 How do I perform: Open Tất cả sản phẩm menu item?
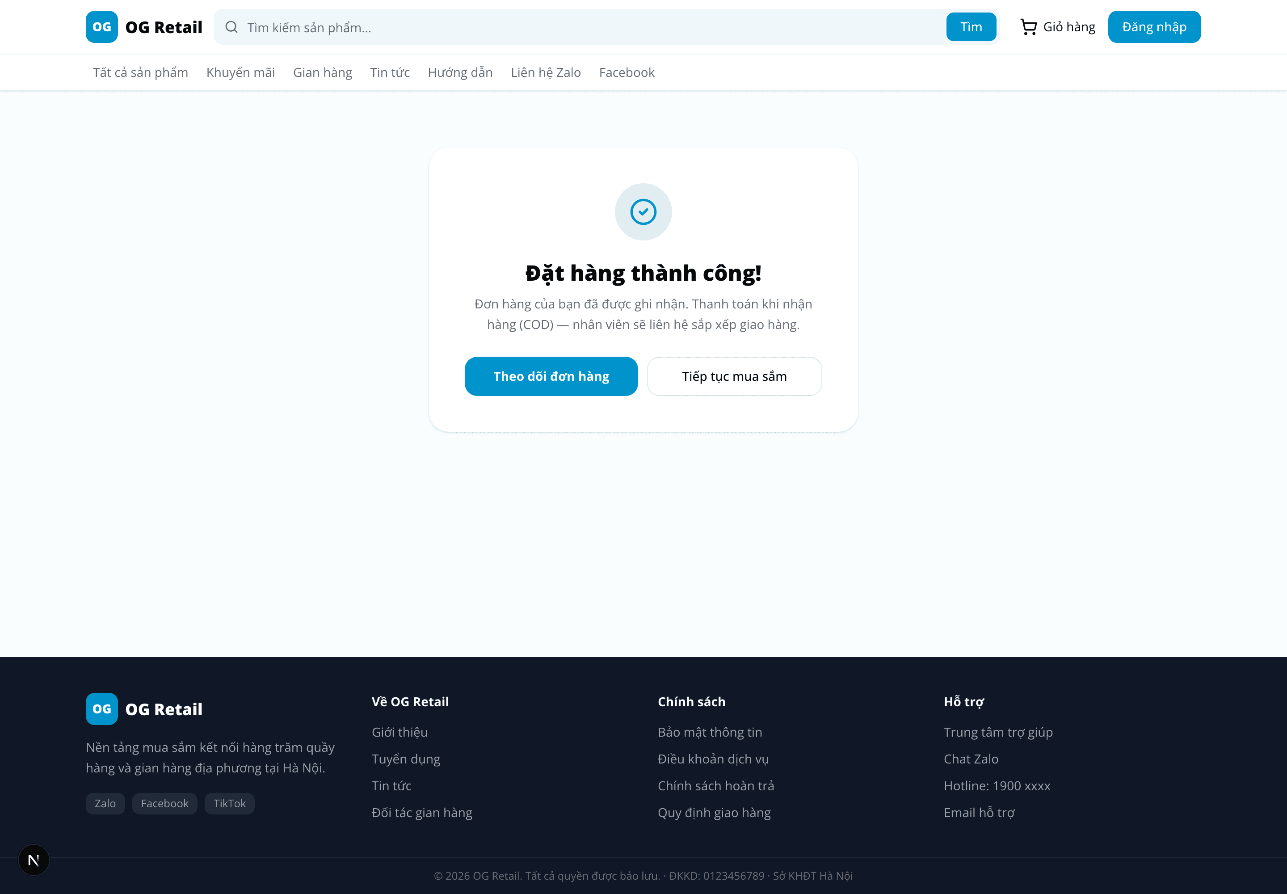coord(141,72)
